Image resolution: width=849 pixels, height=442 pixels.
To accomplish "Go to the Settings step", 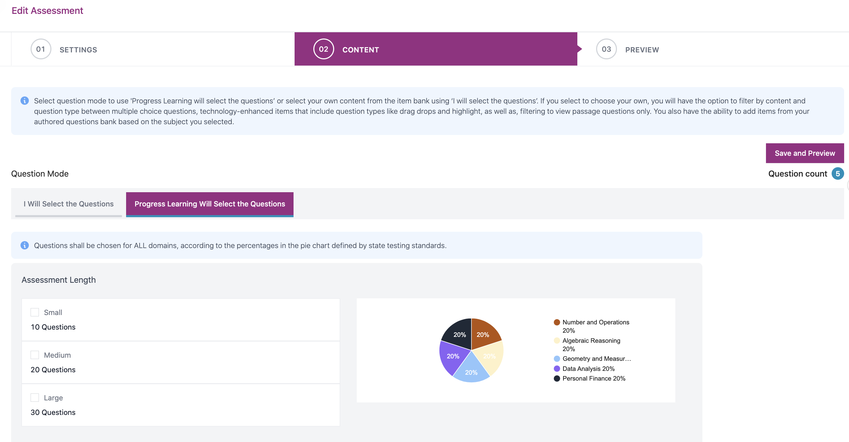I will pyautogui.click(x=153, y=49).
